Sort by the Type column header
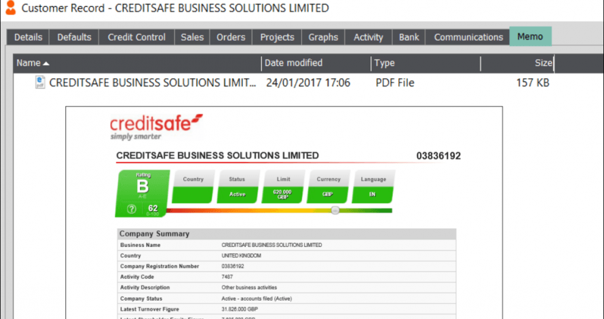Screen dimensions: 604x319 click(426, 63)
